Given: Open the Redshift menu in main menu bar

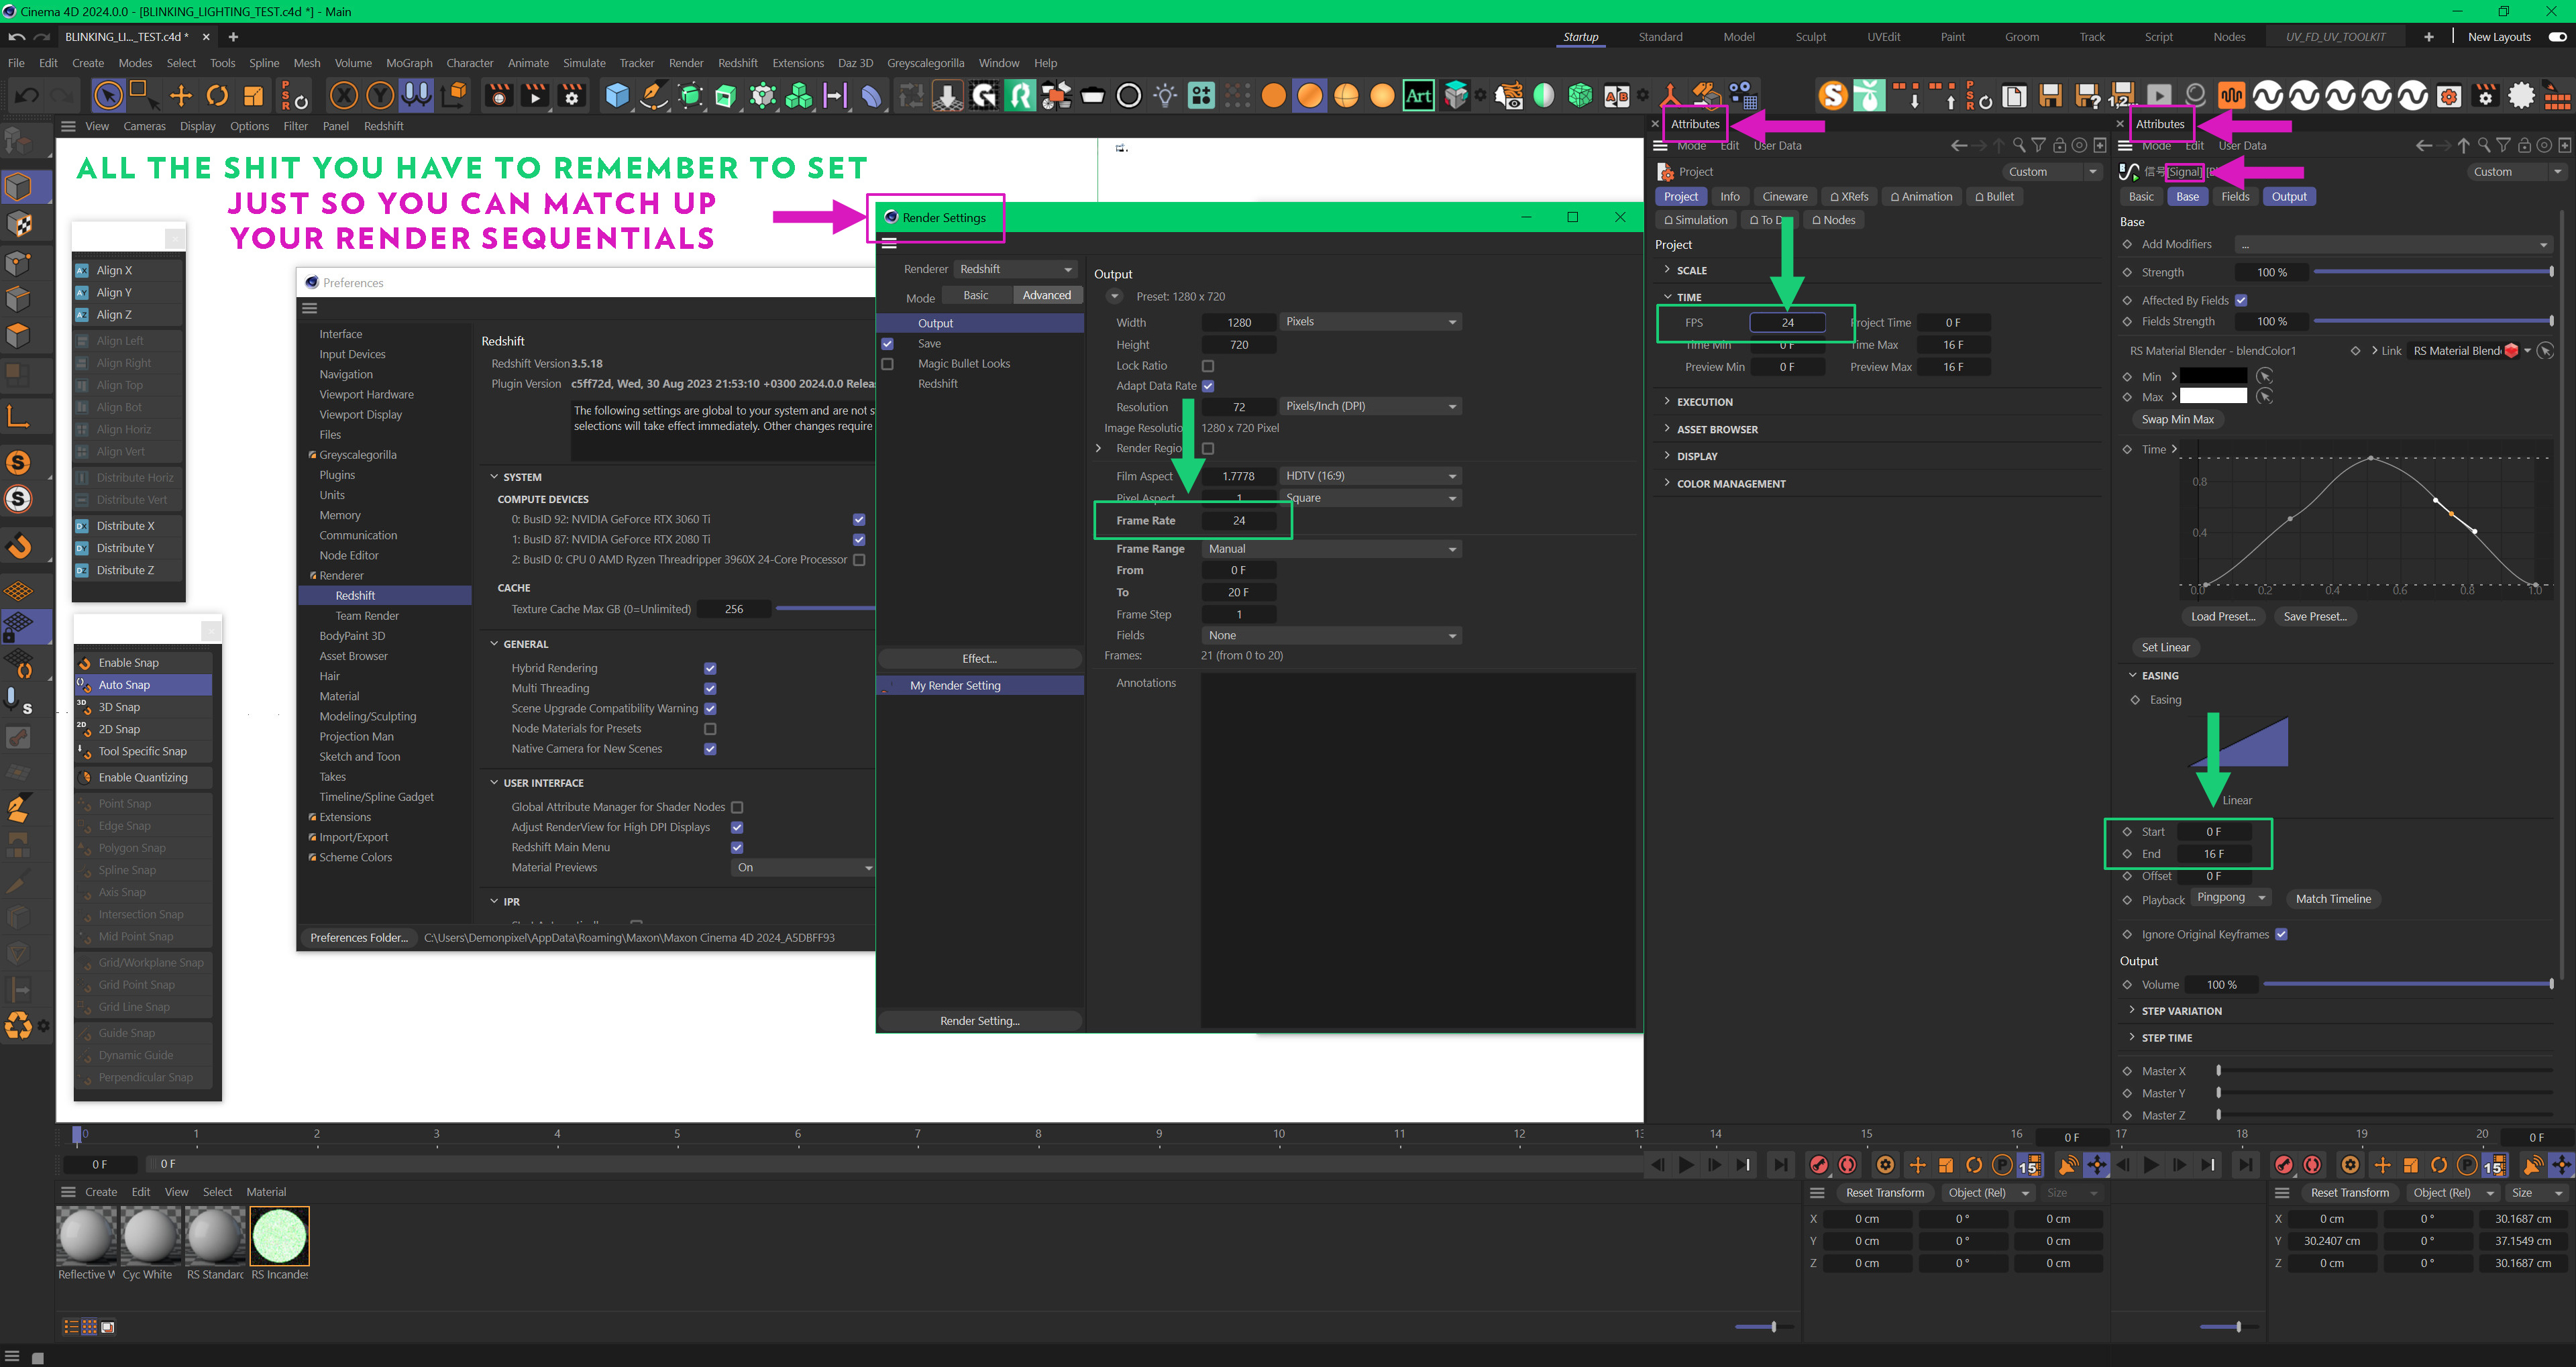Looking at the screenshot, I should point(738,63).
